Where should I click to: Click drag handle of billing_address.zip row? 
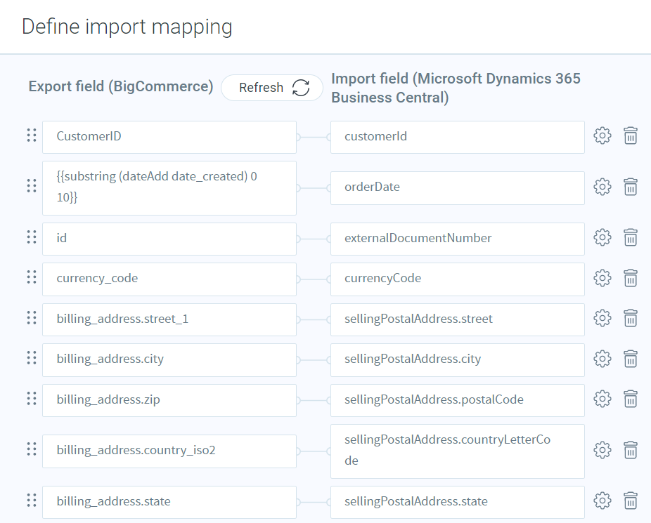point(32,398)
